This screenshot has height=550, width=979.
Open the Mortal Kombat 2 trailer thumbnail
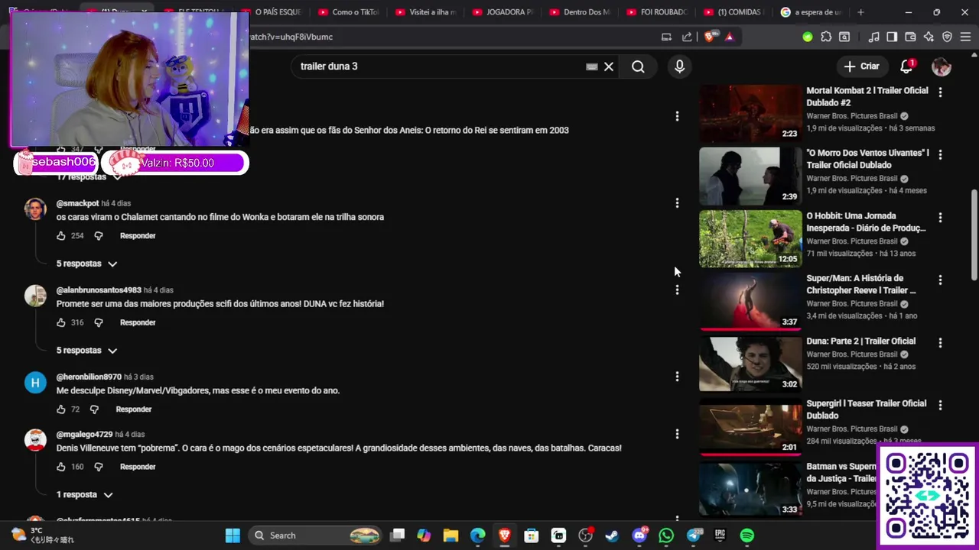click(750, 114)
